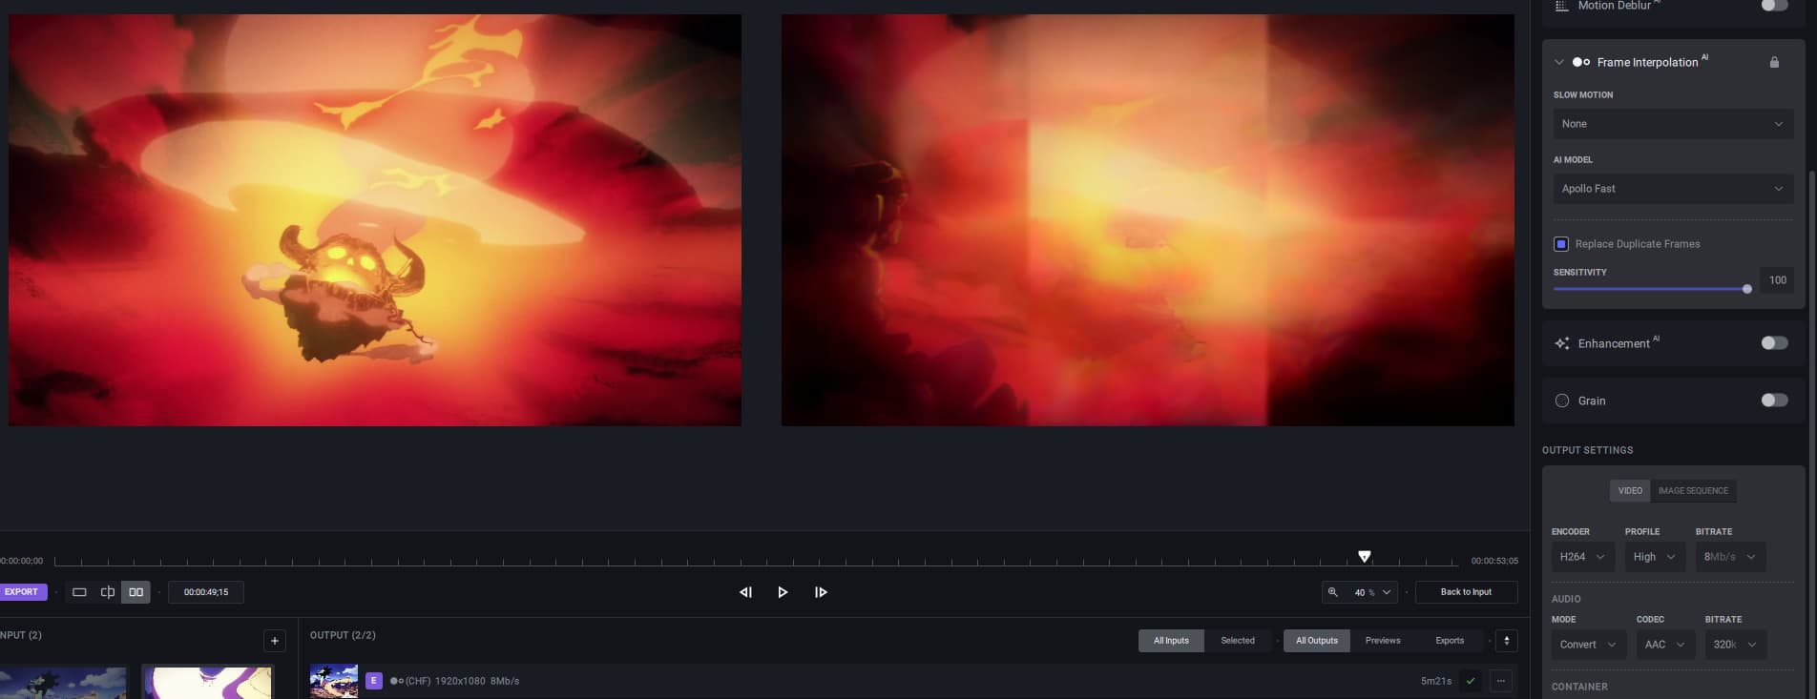The width and height of the screenshot is (1817, 699).
Task: Click the timeline playhead marker
Action: [1365, 556]
